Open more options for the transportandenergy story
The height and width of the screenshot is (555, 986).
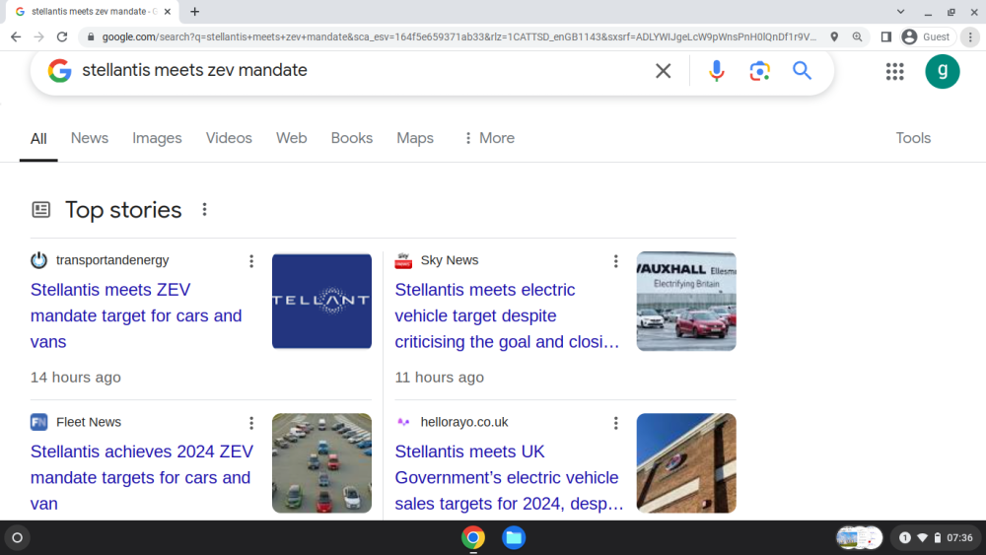250,261
